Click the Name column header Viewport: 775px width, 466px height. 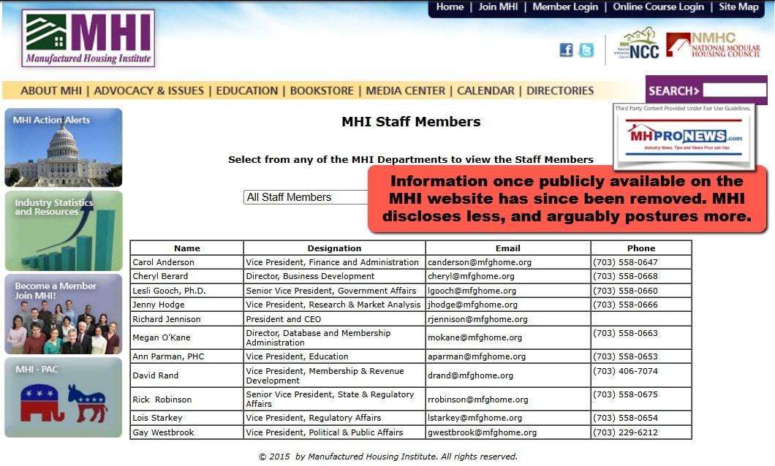tap(187, 248)
